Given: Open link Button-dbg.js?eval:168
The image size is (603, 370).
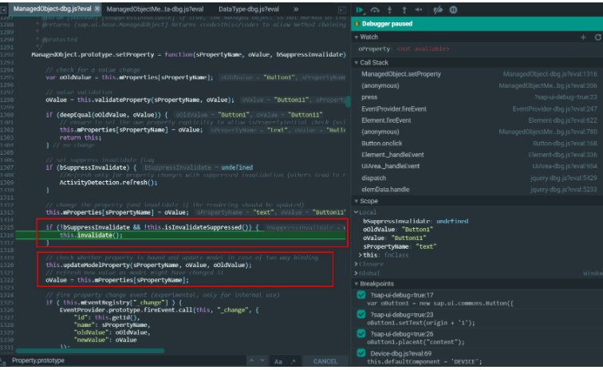Looking at the screenshot, I should pyautogui.click(x=565, y=144).
